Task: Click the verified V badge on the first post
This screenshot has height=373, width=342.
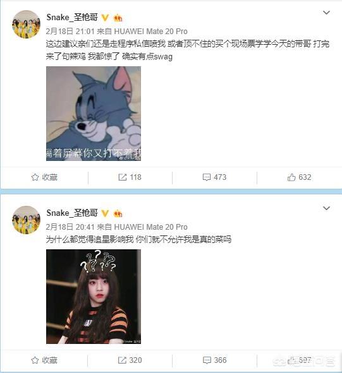Action: point(105,18)
